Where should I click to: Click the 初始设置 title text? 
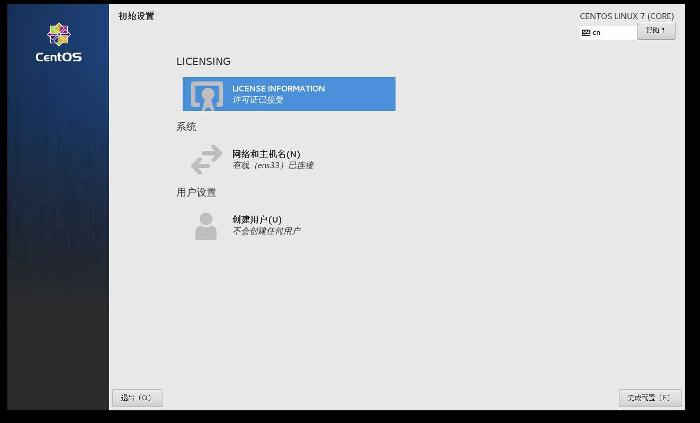(x=137, y=16)
